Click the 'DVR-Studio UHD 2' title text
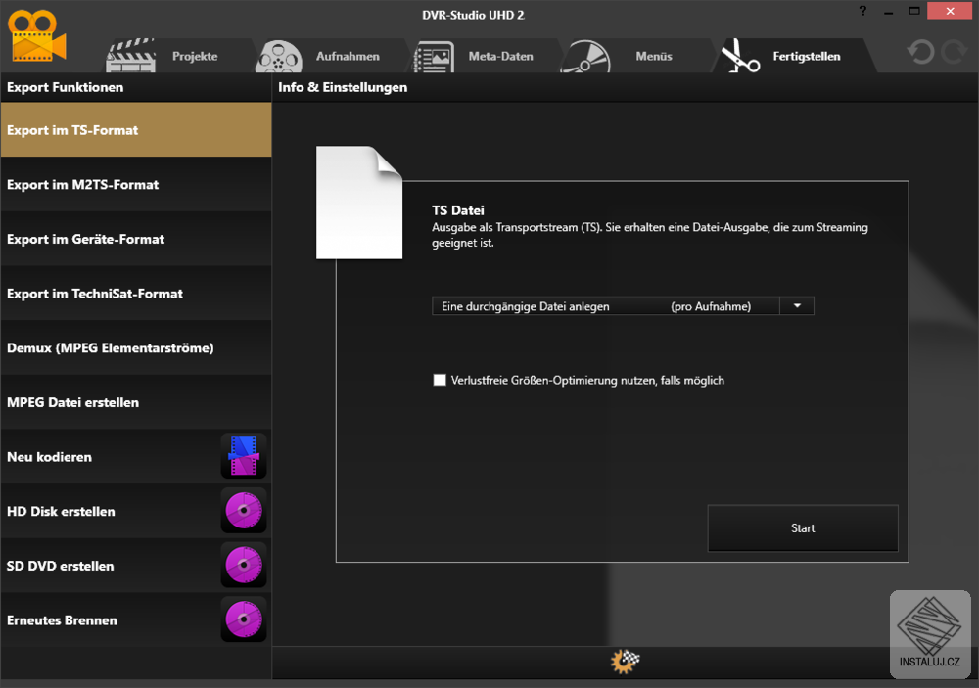979x688 pixels. pos(473,15)
